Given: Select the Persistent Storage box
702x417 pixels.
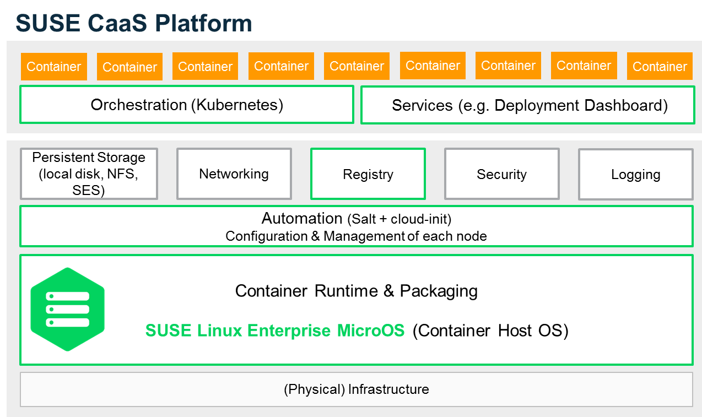Looking at the screenshot, I should point(89,174).
